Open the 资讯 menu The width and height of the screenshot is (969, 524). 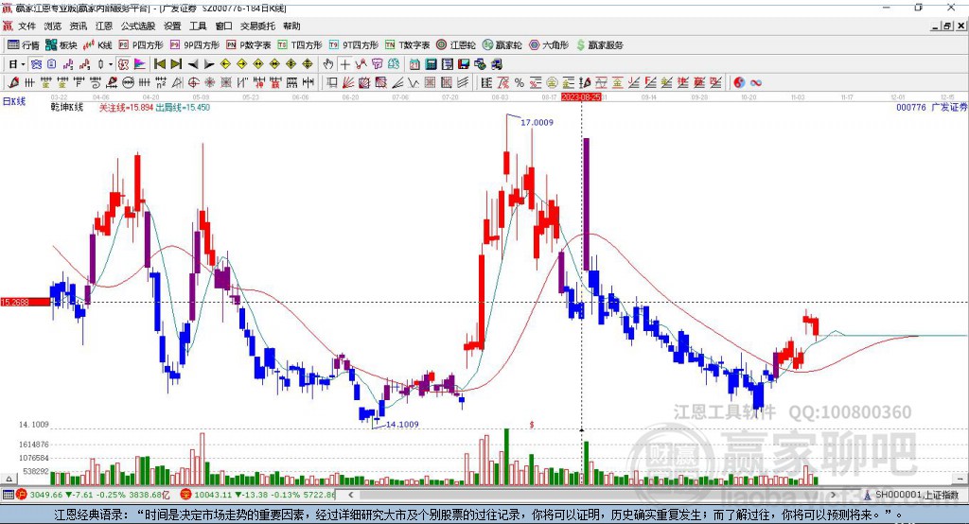click(78, 26)
